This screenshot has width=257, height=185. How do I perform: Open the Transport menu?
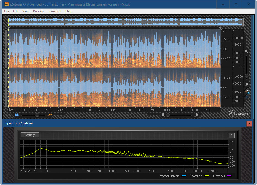point(55,11)
